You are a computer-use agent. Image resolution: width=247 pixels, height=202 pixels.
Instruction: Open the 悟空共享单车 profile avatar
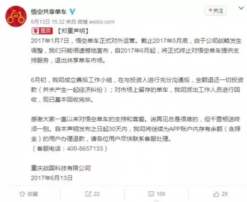pos(16,16)
